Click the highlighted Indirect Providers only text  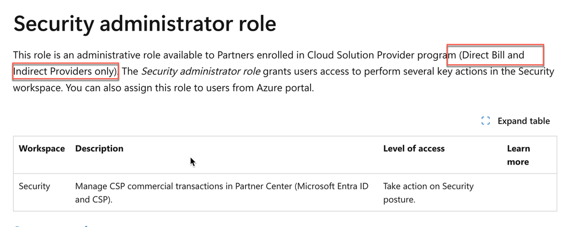[x=66, y=71]
